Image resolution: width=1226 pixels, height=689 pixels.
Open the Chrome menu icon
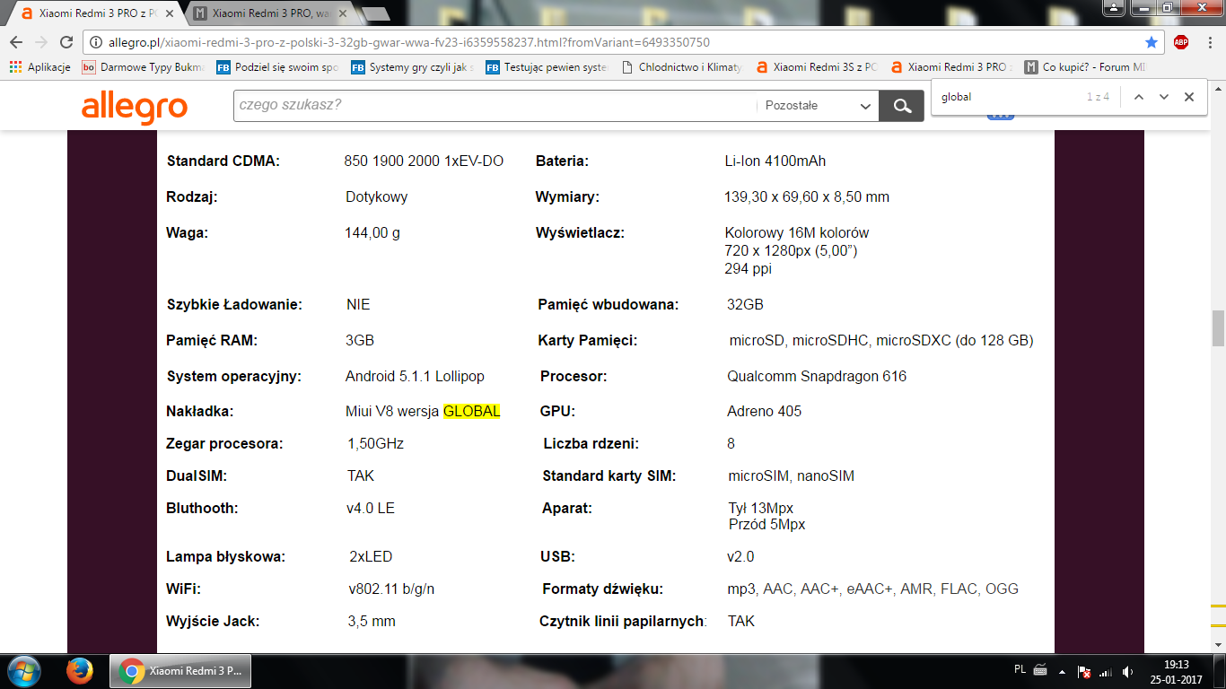pyautogui.click(x=1209, y=42)
